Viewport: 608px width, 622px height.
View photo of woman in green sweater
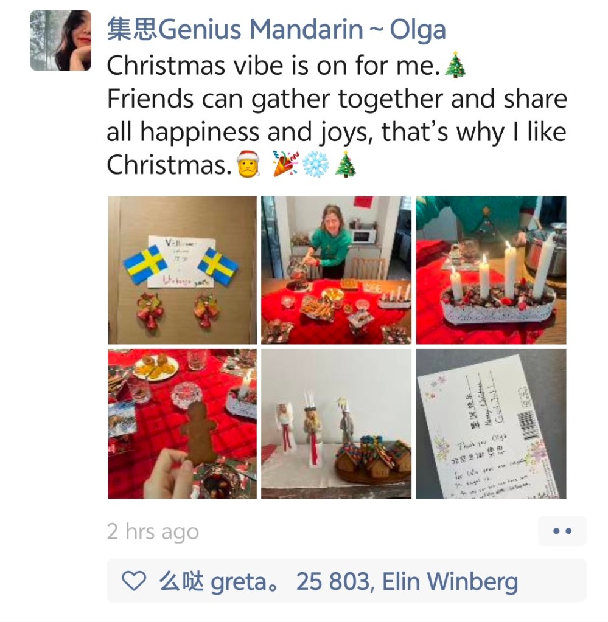[337, 270]
